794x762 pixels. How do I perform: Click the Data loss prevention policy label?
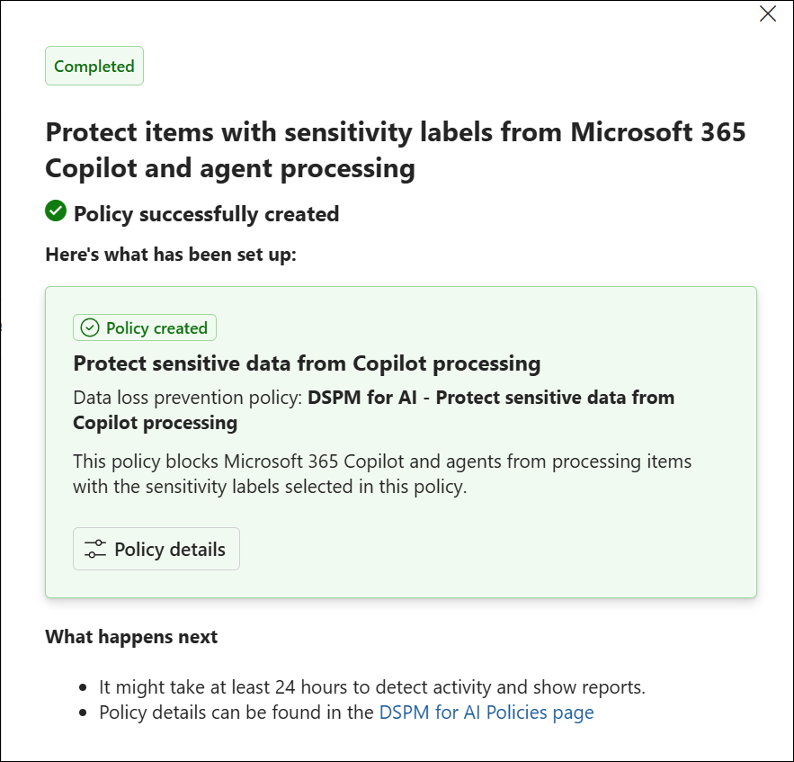(x=188, y=398)
